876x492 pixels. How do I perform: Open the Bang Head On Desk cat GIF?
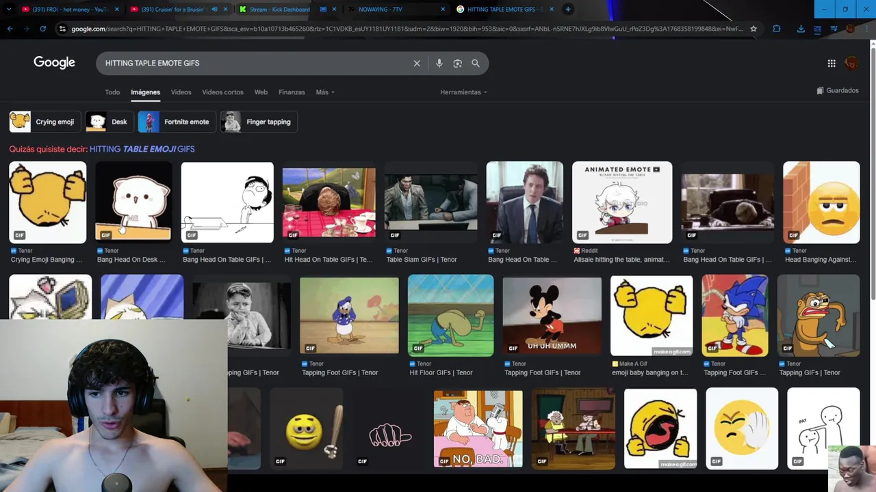pos(133,202)
